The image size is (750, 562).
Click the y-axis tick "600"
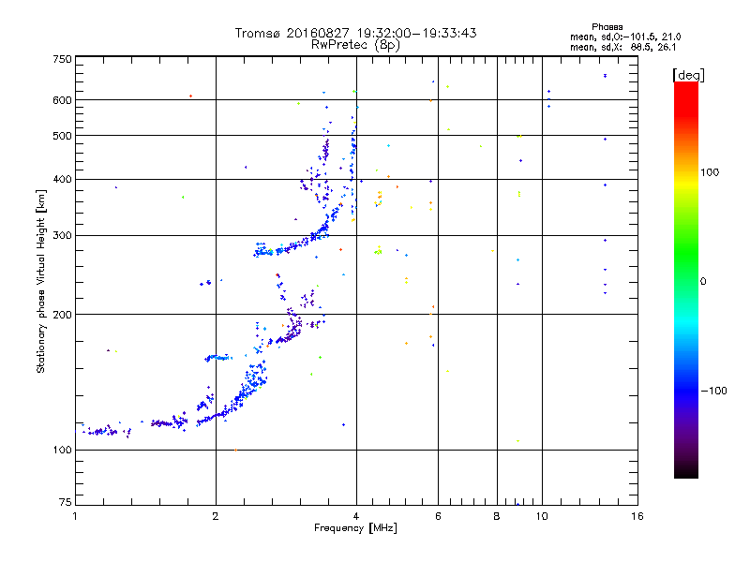tap(62, 100)
